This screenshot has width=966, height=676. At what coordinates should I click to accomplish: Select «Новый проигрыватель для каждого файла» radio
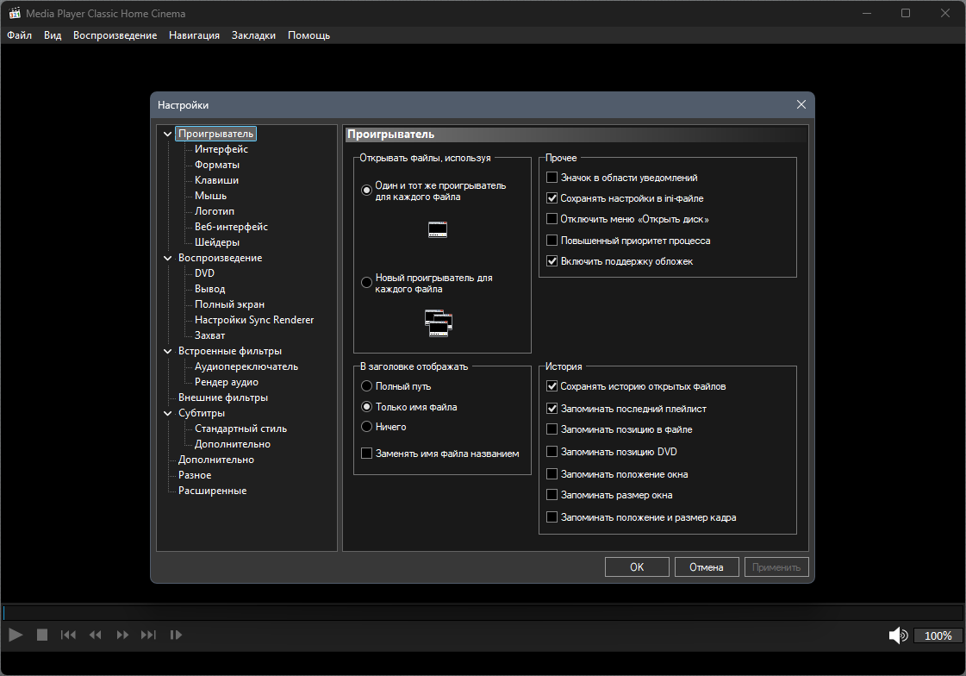click(366, 283)
